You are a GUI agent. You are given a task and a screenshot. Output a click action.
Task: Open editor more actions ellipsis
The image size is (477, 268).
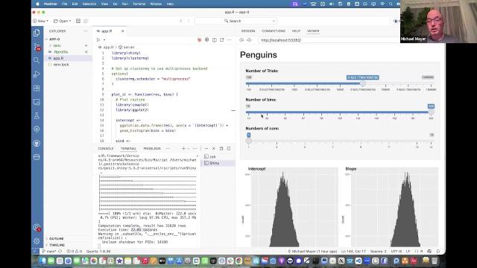tap(230, 39)
